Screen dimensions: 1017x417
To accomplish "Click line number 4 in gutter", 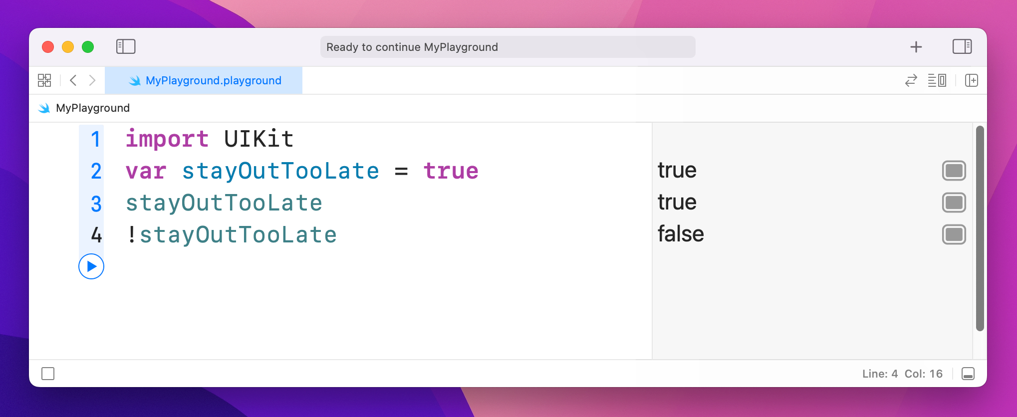I will pyautogui.click(x=96, y=234).
